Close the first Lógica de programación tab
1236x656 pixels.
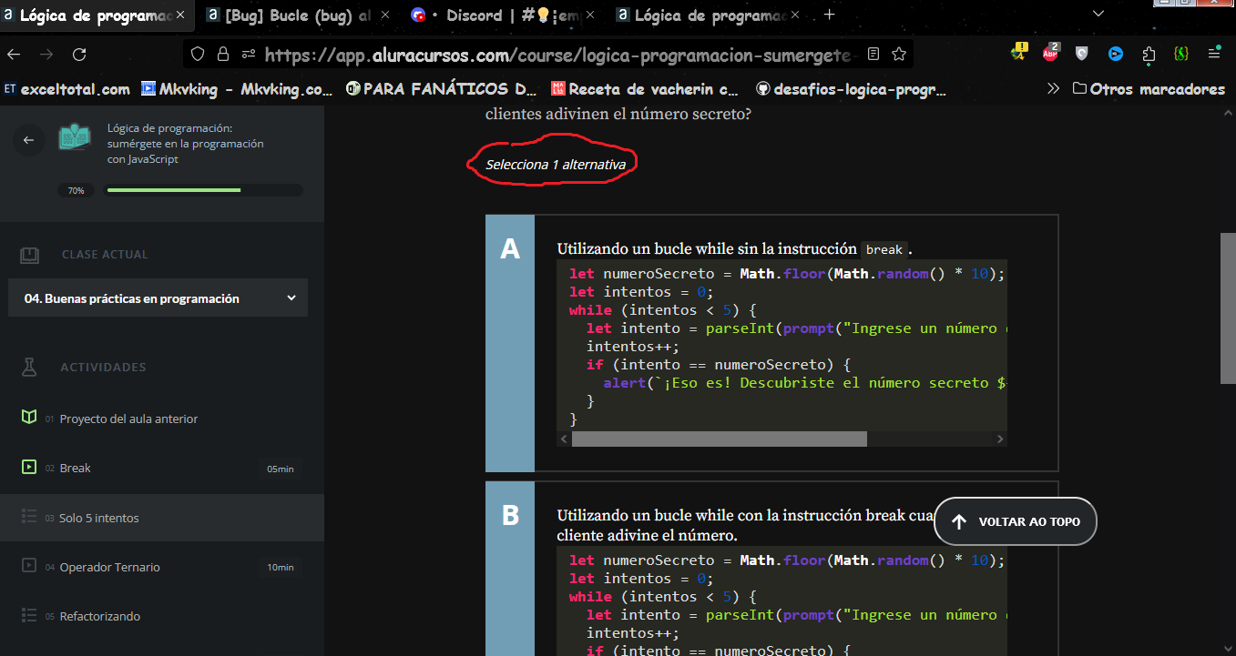(x=181, y=15)
